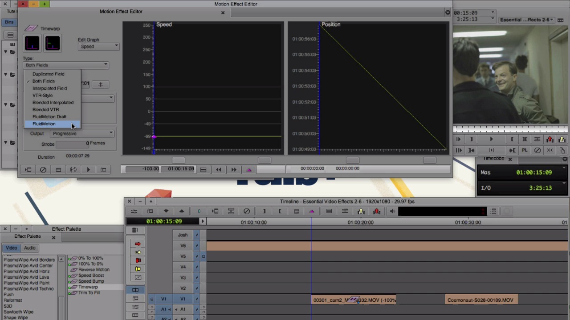Select FluidMotion from the Type list

click(x=44, y=124)
